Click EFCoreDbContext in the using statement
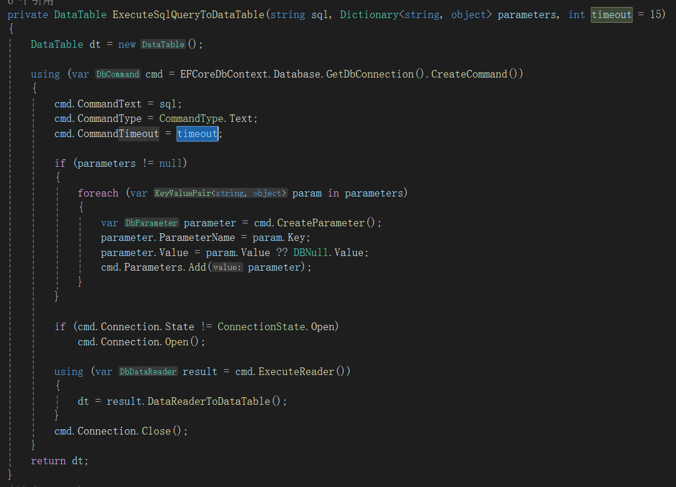676x487 pixels. tap(224, 74)
